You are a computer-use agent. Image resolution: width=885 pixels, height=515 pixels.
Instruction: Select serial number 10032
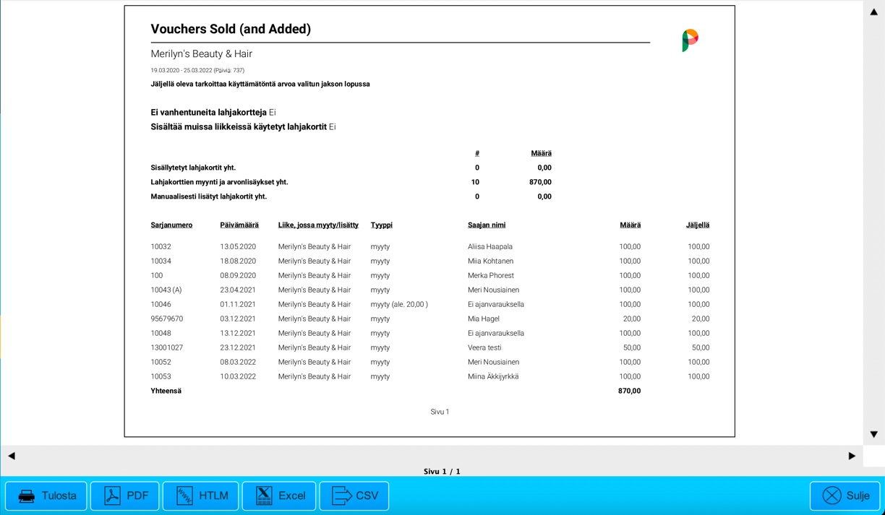coord(161,247)
